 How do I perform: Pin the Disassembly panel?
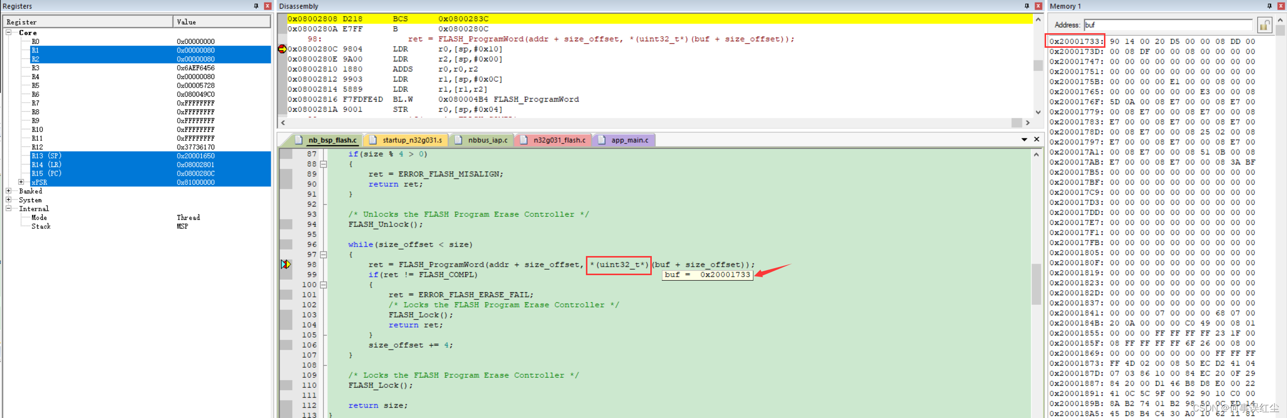coord(1026,6)
